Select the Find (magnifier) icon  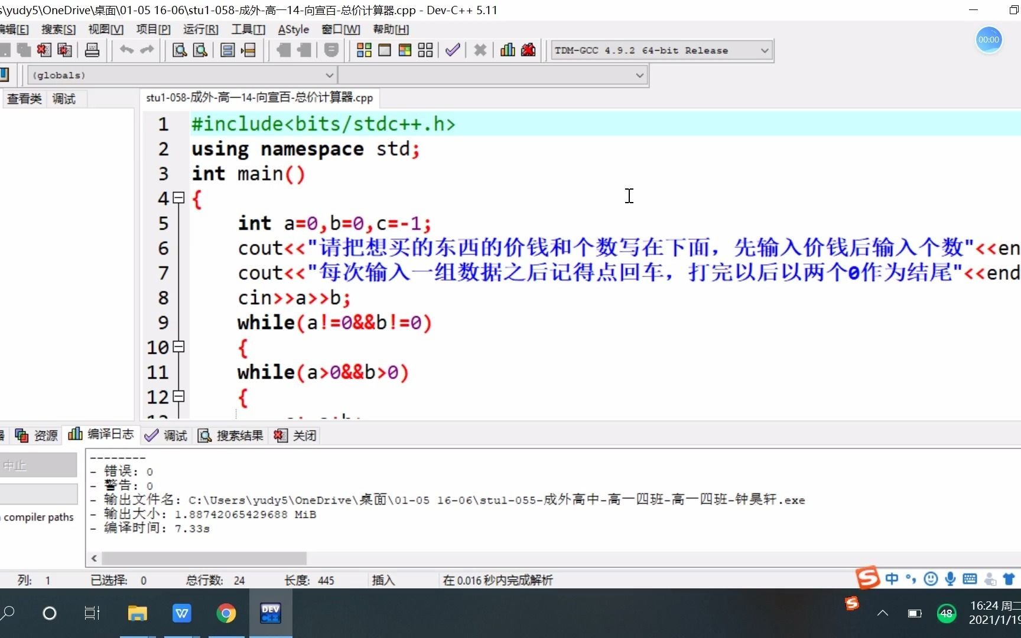click(178, 50)
